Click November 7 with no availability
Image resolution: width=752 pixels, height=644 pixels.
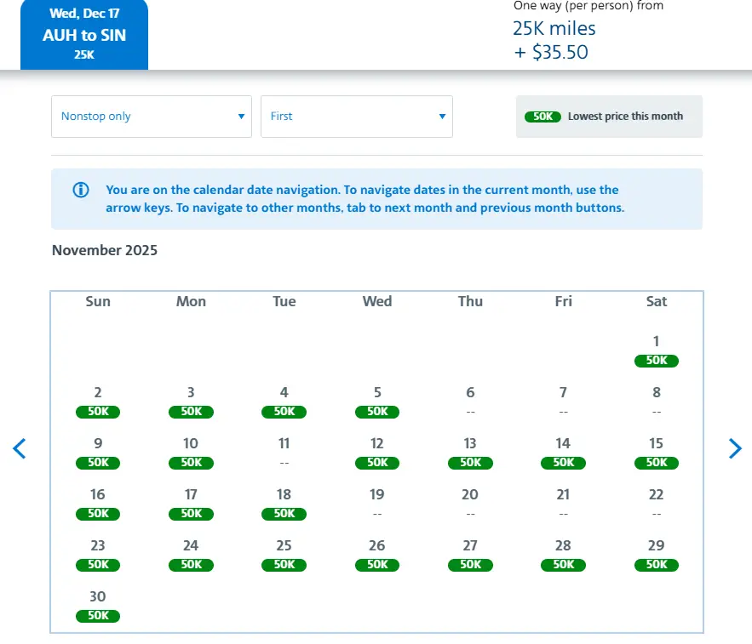(x=564, y=402)
